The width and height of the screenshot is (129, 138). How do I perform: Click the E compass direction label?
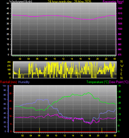pyautogui.click(x=122, y=74)
